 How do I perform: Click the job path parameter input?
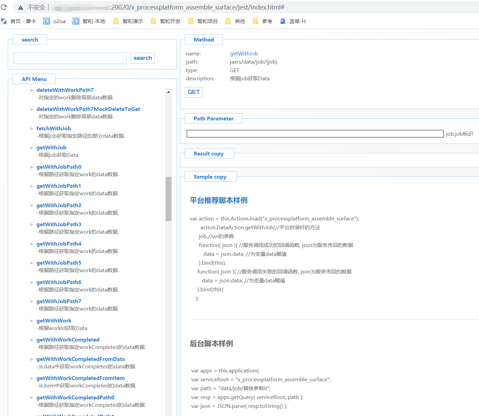click(x=315, y=134)
